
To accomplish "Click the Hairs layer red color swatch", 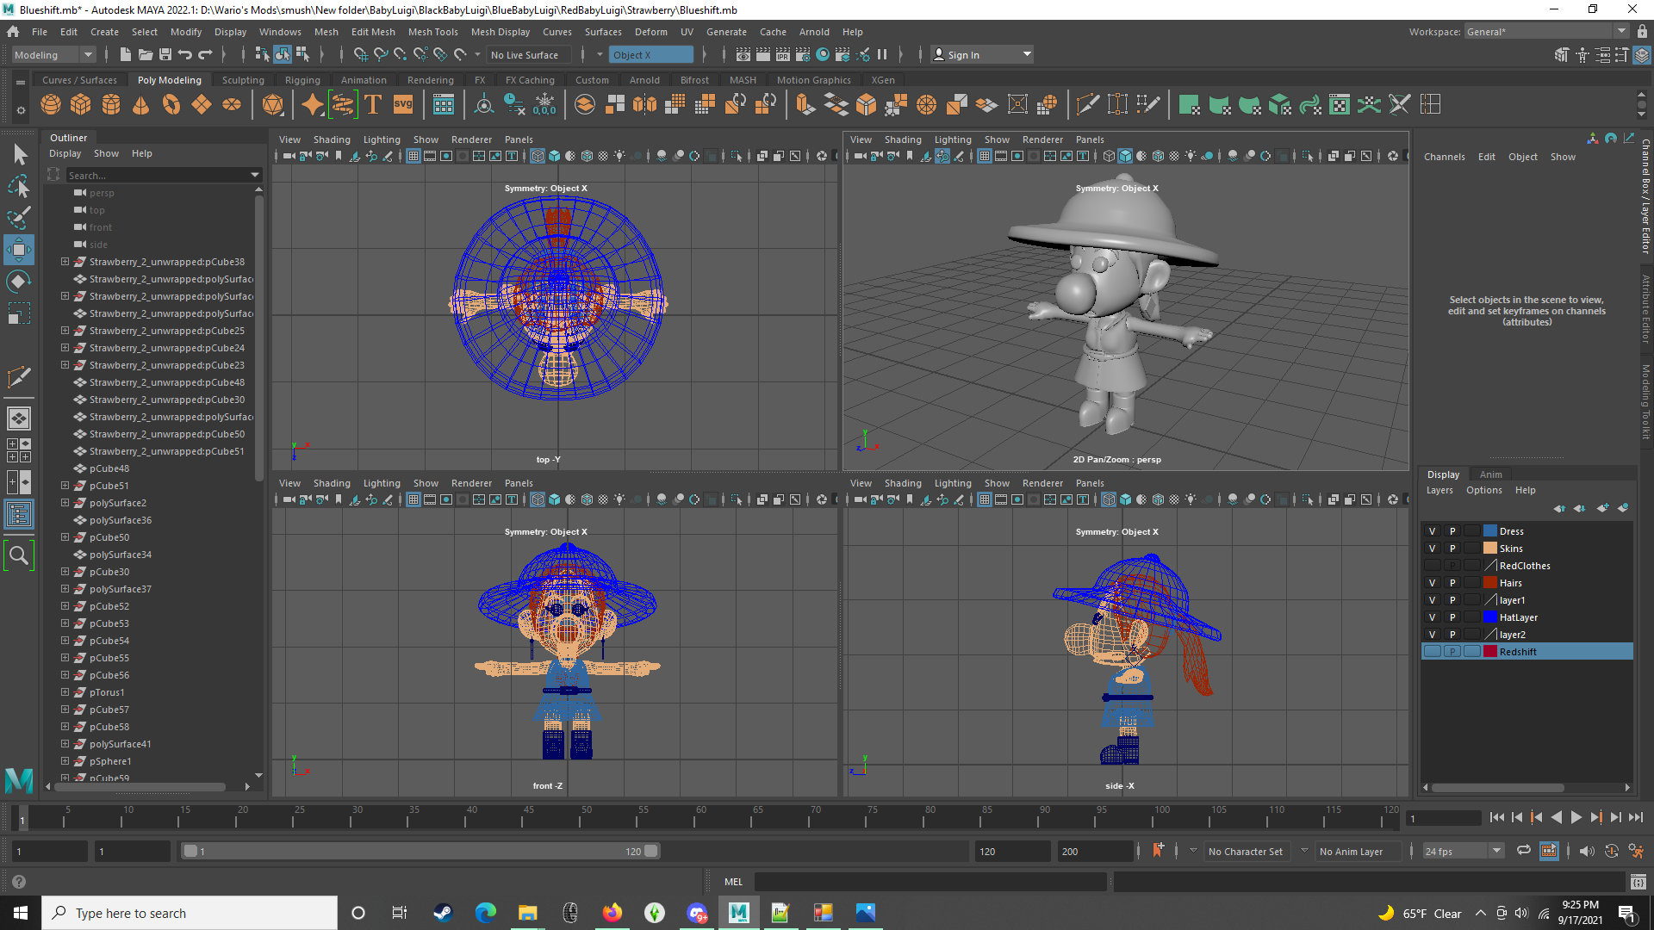I will click(x=1490, y=583).
